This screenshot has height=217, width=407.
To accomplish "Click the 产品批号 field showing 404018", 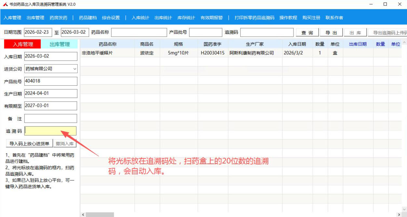I will (51, 81).
